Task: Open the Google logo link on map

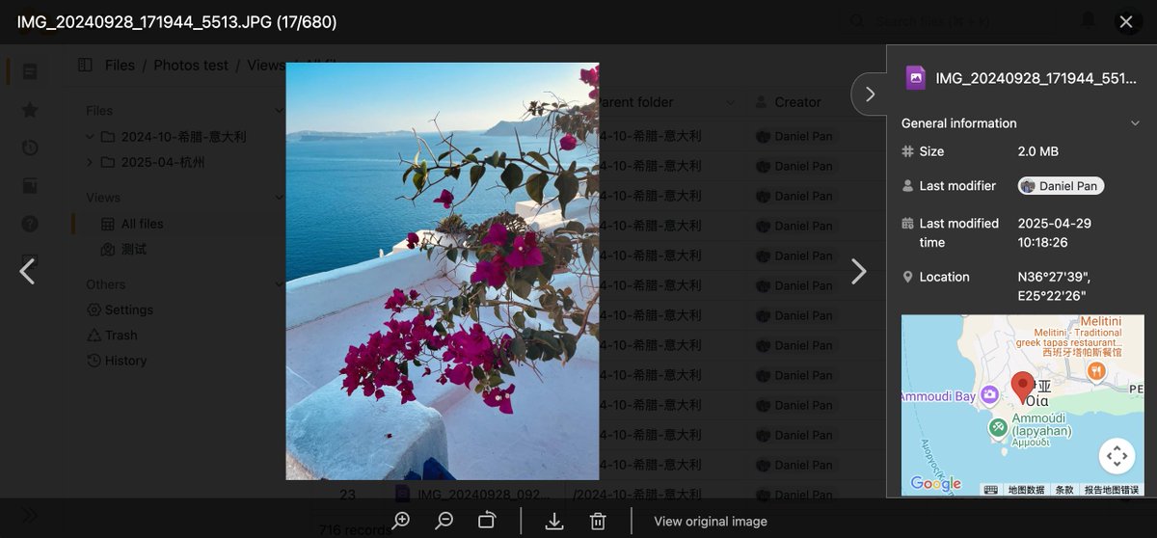Action: click(x=935, y=484)
